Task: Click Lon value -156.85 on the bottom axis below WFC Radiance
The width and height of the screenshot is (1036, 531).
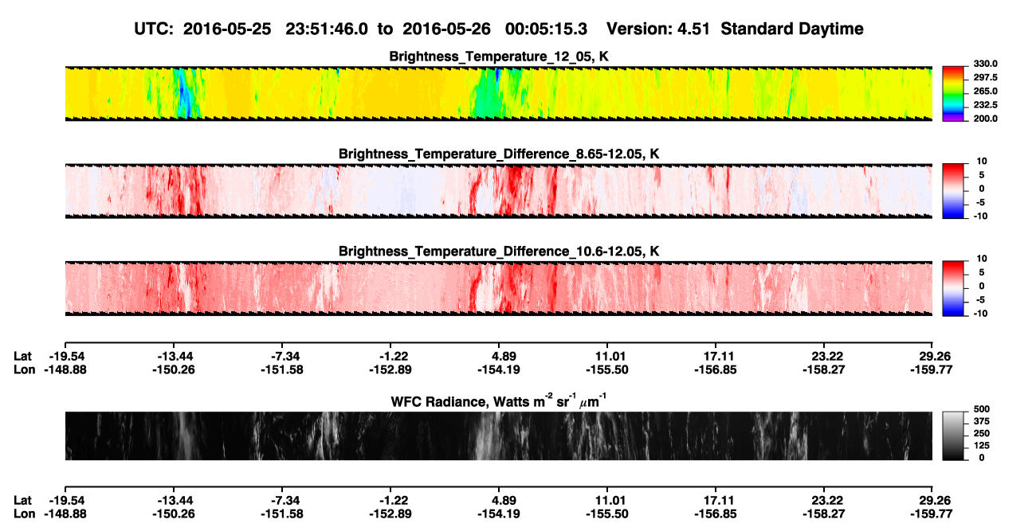Action: [715, 513]
